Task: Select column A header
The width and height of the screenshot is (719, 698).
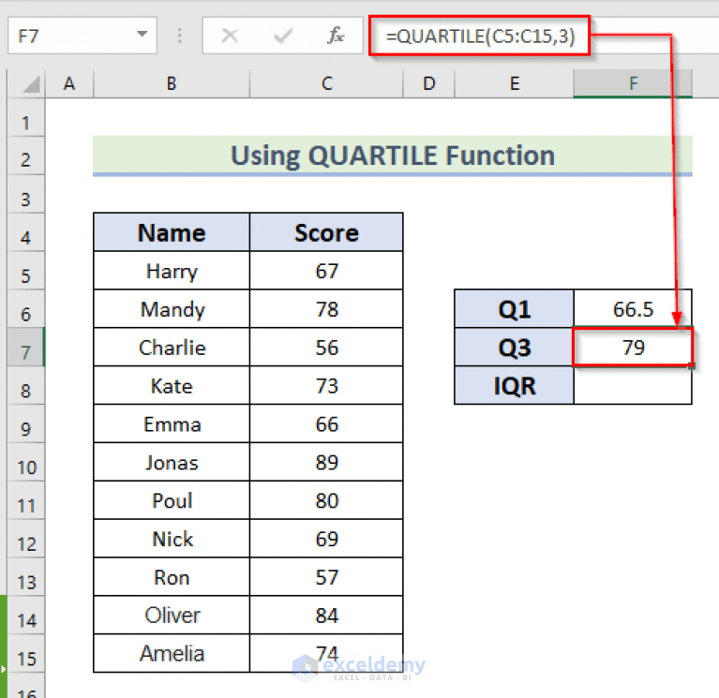Action: coord(69,83)
